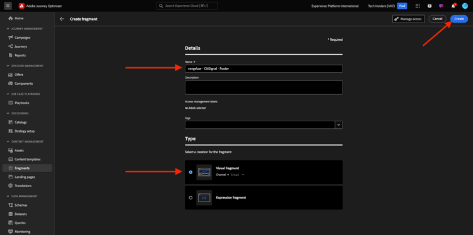Image resolution: width=473 pixels, height=235 pixels.
Task: Click the Components icon
Action: pyautogui.click(x=11, y=84)
